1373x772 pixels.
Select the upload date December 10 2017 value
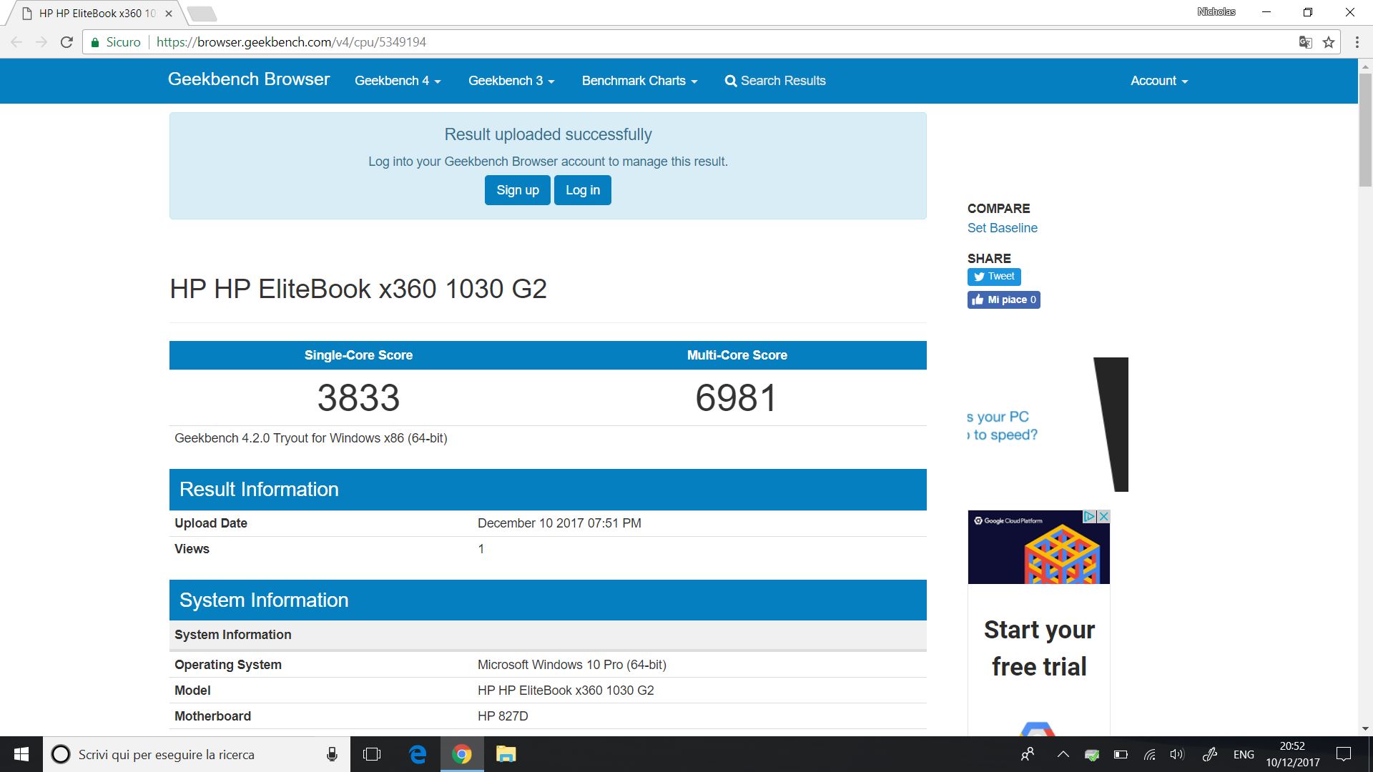click(559, 523)
